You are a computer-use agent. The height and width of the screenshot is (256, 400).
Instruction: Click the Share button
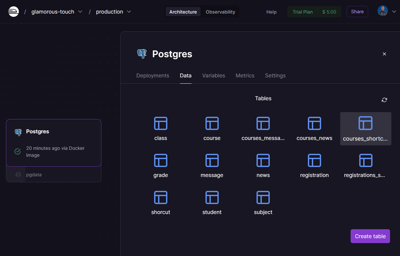(357, 12)
